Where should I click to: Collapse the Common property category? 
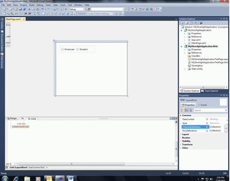pyautogui.click(x=180, y=115)
